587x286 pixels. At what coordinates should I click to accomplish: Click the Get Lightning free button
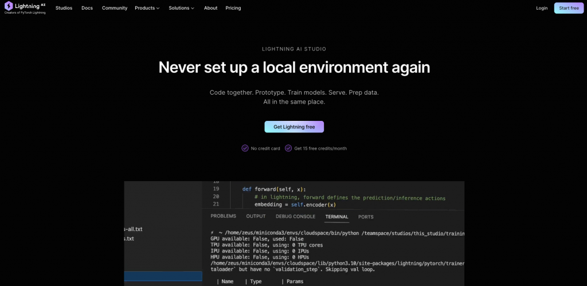coord(294,127)
